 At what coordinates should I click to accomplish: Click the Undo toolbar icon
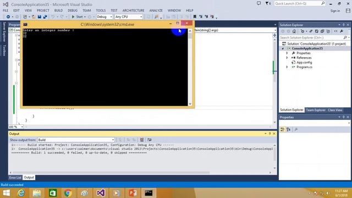click(x=53, y=17)
